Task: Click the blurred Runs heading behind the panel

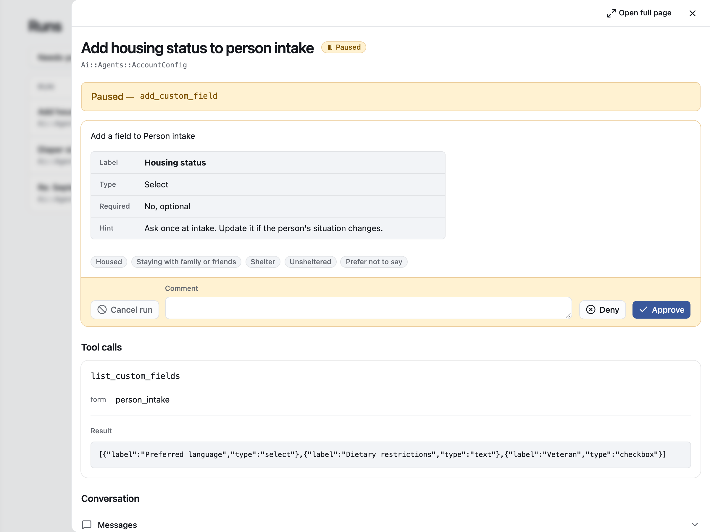Action: pos(45,26)
